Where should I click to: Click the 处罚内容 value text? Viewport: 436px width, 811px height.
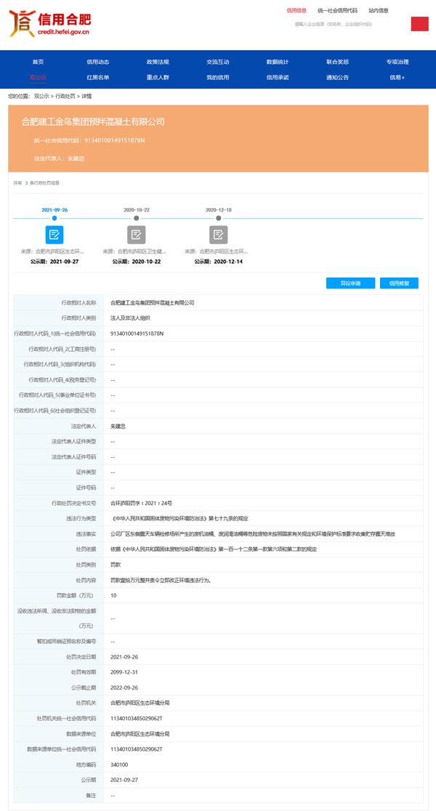point(161,581)
